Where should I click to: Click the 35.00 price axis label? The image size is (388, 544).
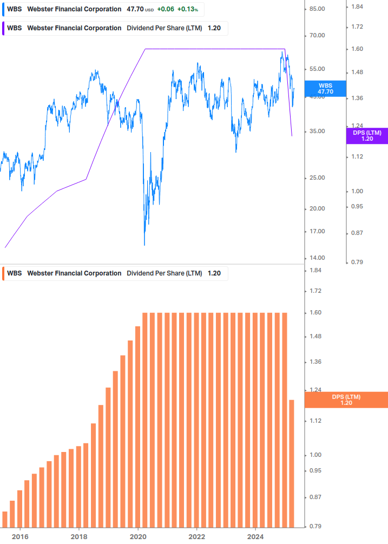point(317,131)
